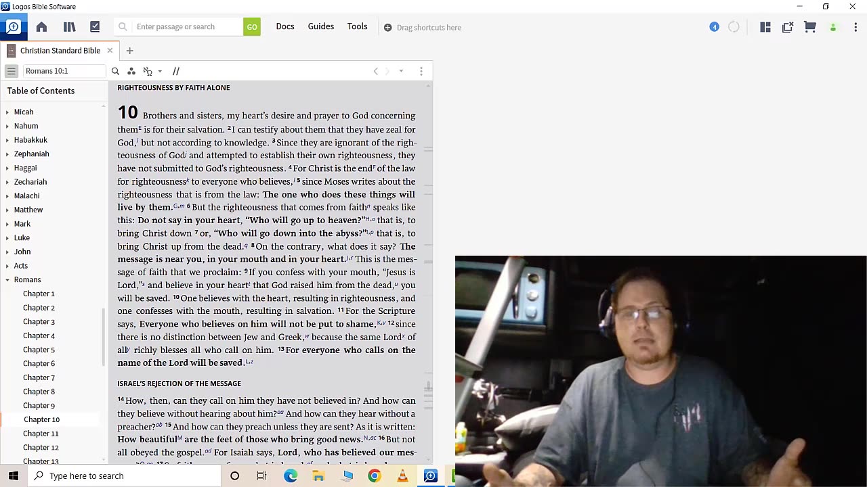The image size is (867, 487).
Task: Open the Library icon
Action: [x=69, y=27]
